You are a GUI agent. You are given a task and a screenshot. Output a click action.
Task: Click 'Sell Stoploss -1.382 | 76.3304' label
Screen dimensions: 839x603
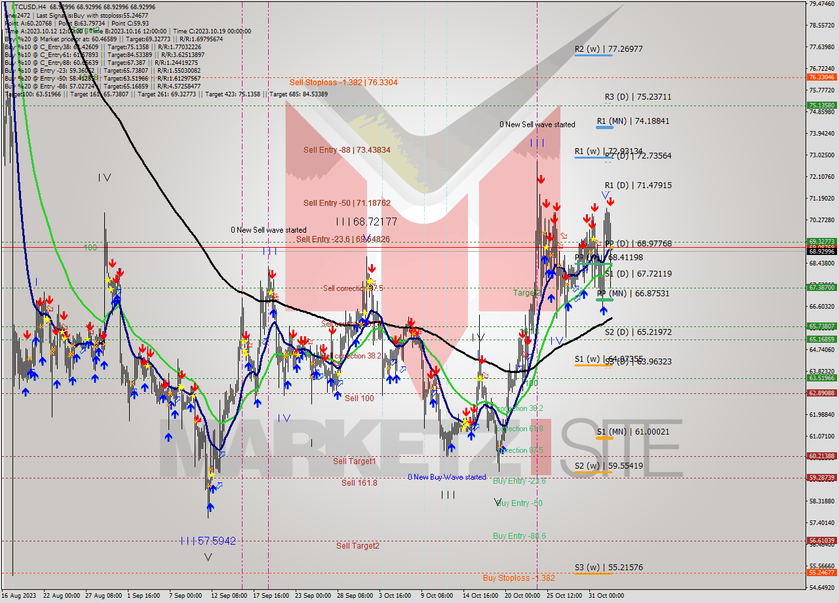343,83
